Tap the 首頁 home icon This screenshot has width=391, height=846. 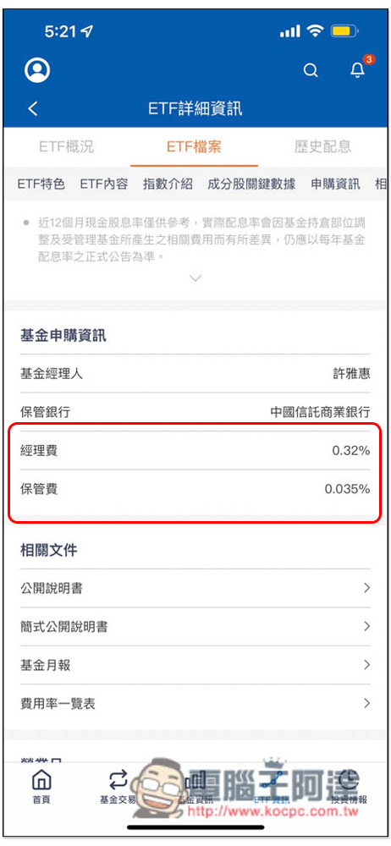pyautogui.click(x=41, y=787)
